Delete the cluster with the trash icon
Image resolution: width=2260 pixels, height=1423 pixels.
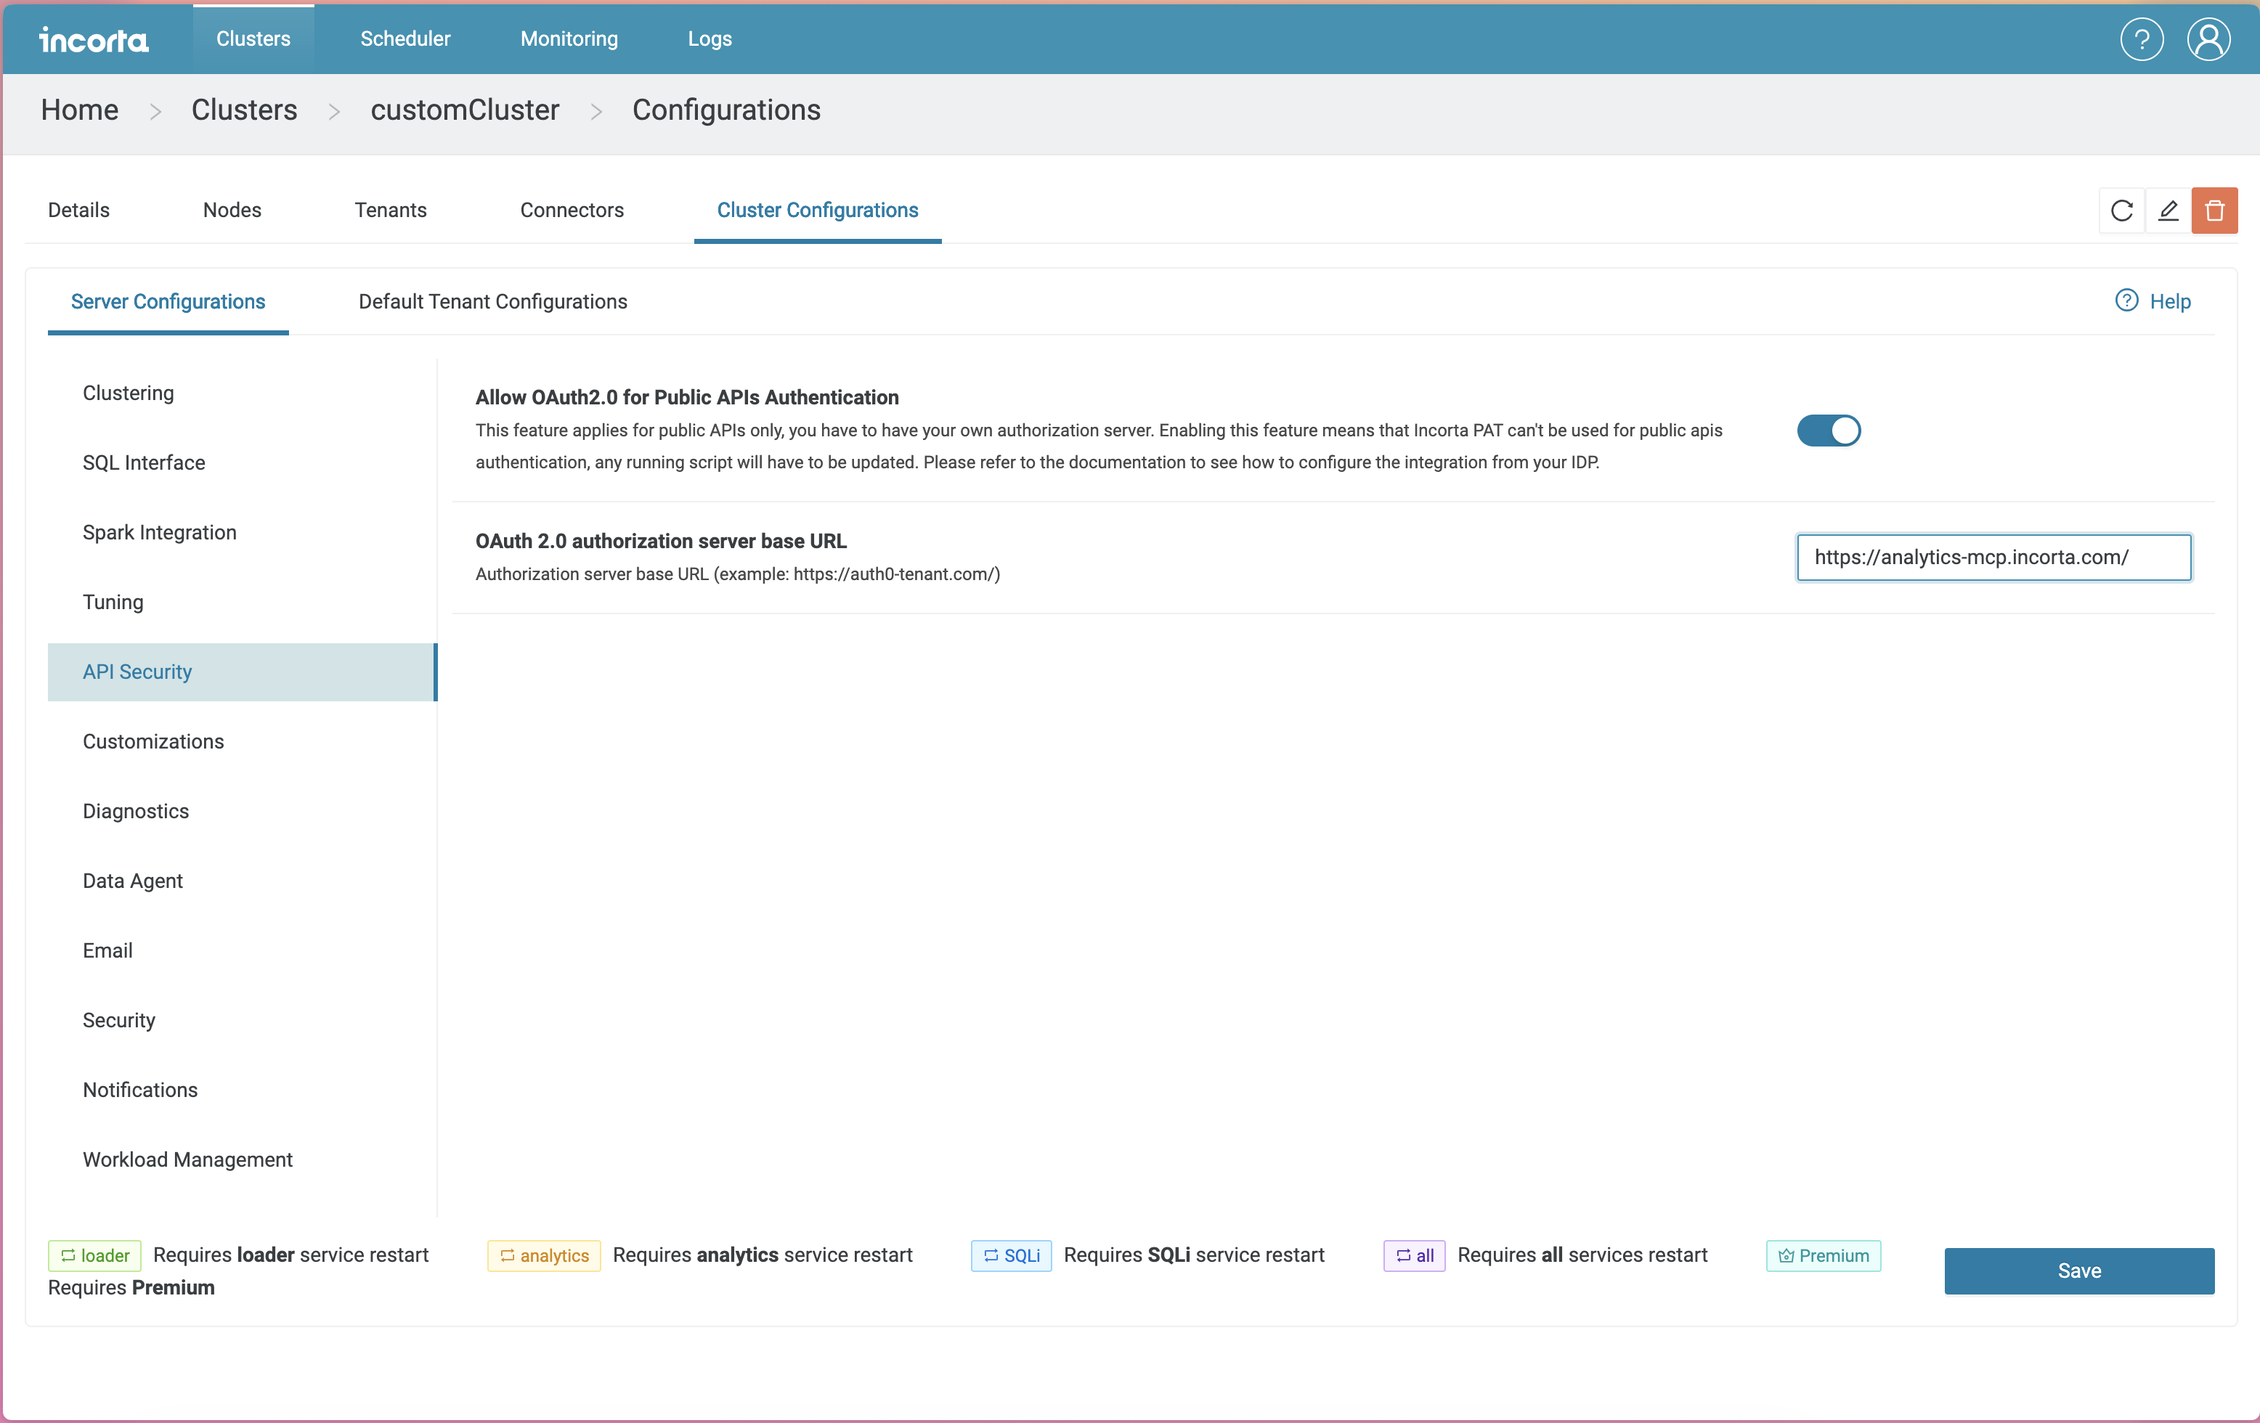2215,209
